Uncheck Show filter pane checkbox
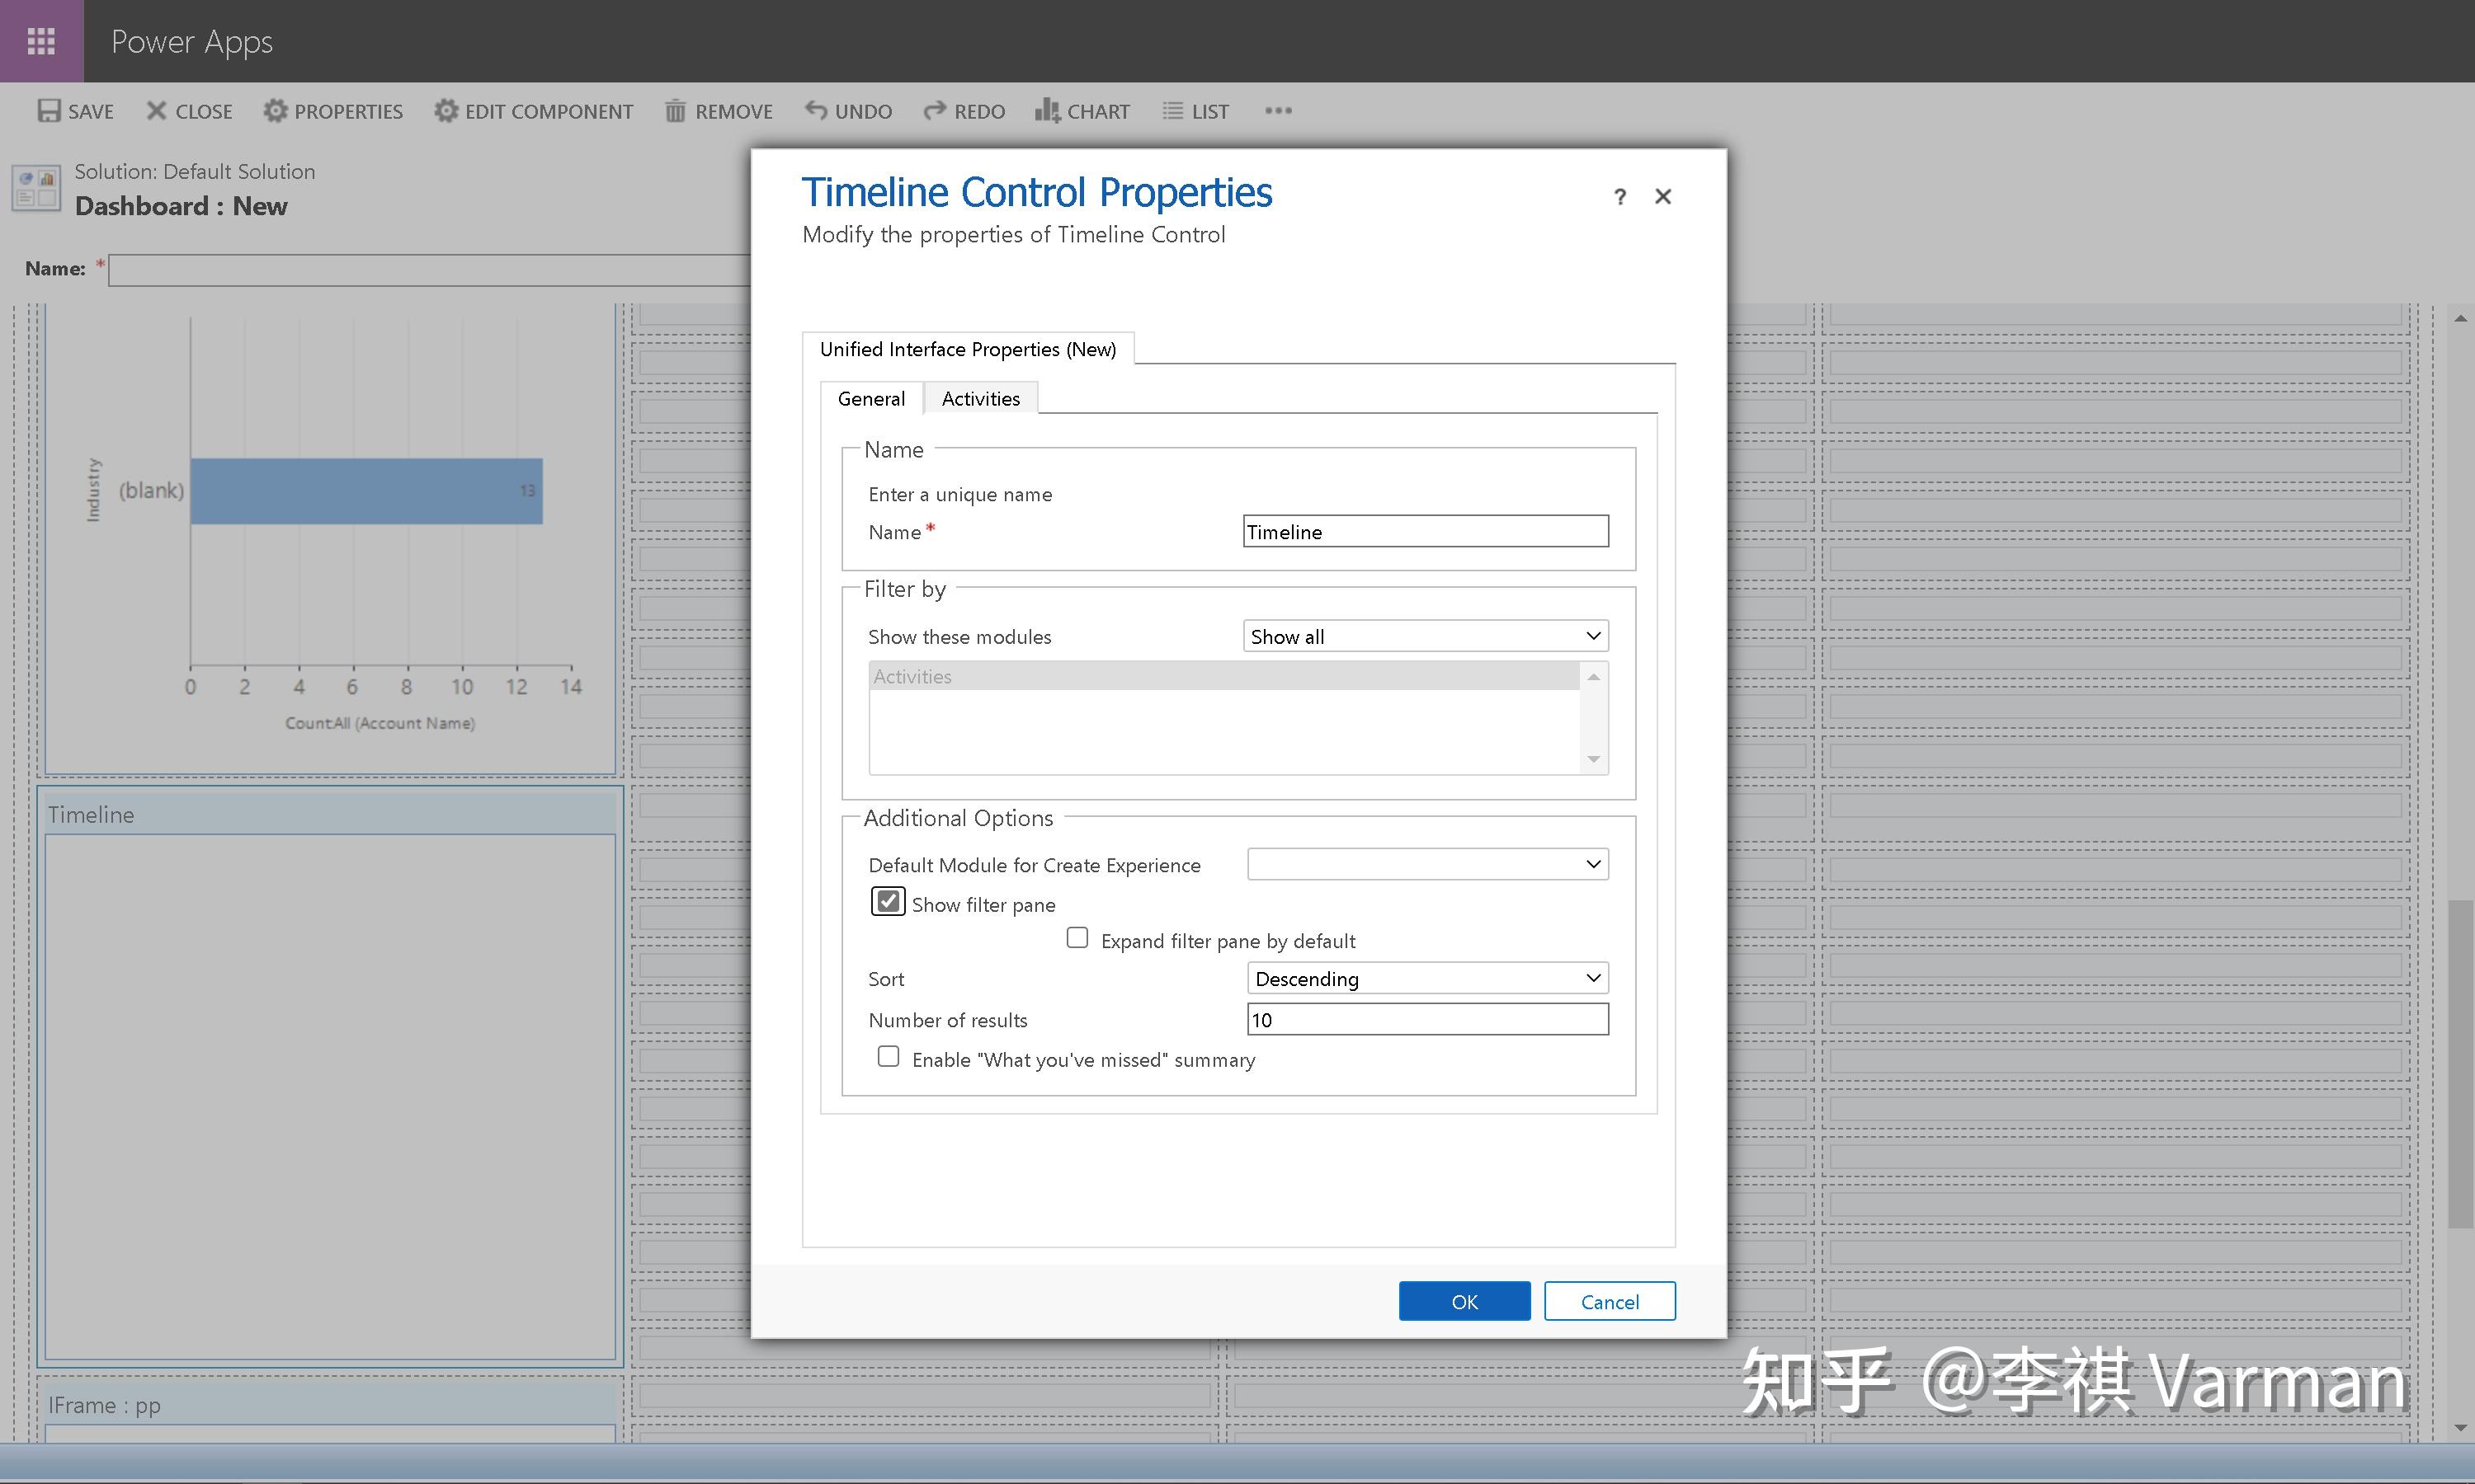 coord(888,902)
